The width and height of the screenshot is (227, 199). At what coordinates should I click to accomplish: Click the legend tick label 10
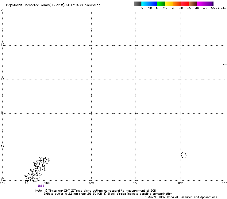pos(150,8)
